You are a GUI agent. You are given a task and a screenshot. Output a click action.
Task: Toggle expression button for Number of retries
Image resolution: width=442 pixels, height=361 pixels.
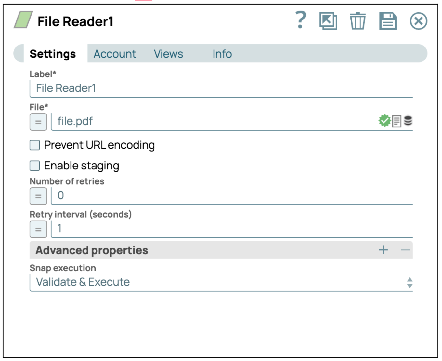tap(38, 196)
